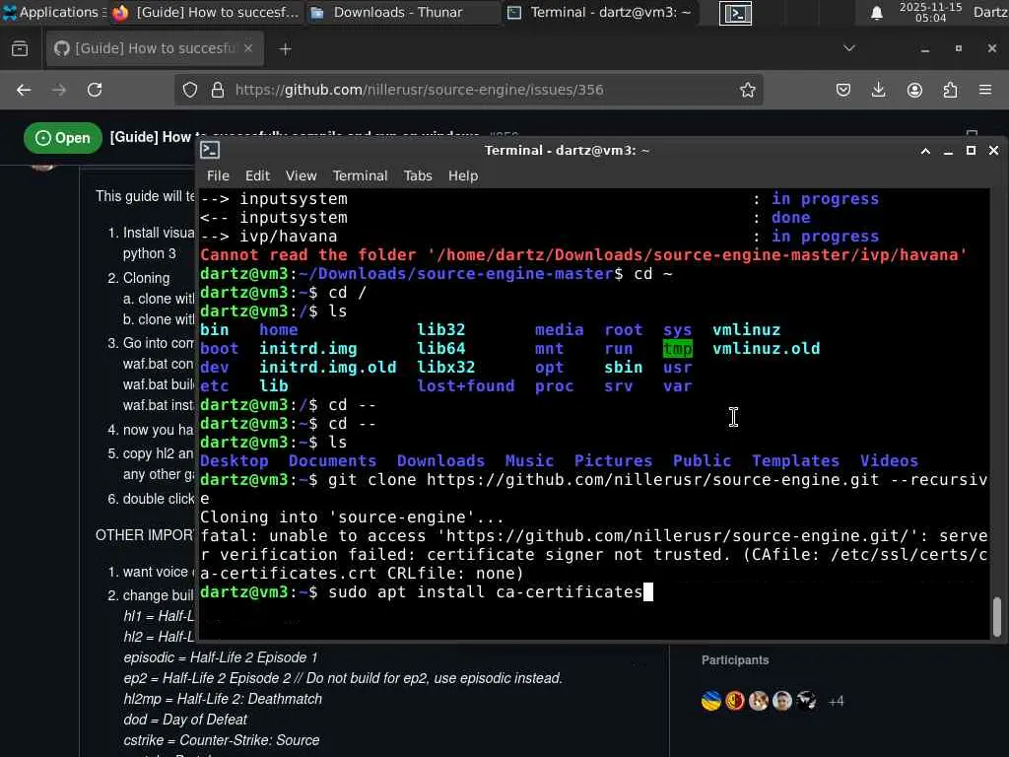Click the Participants heading on GitHub page
Image resolution: width=1009 pixels, height=757 pixels.
[735, 659]
